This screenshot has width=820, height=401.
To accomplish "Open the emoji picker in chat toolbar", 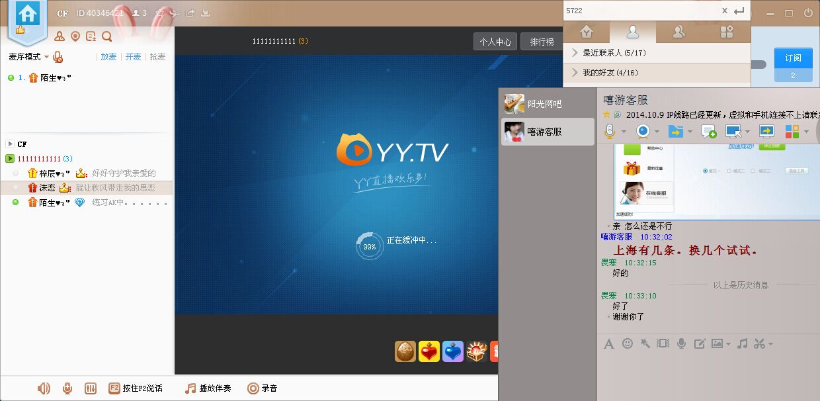I will (628, 343).
